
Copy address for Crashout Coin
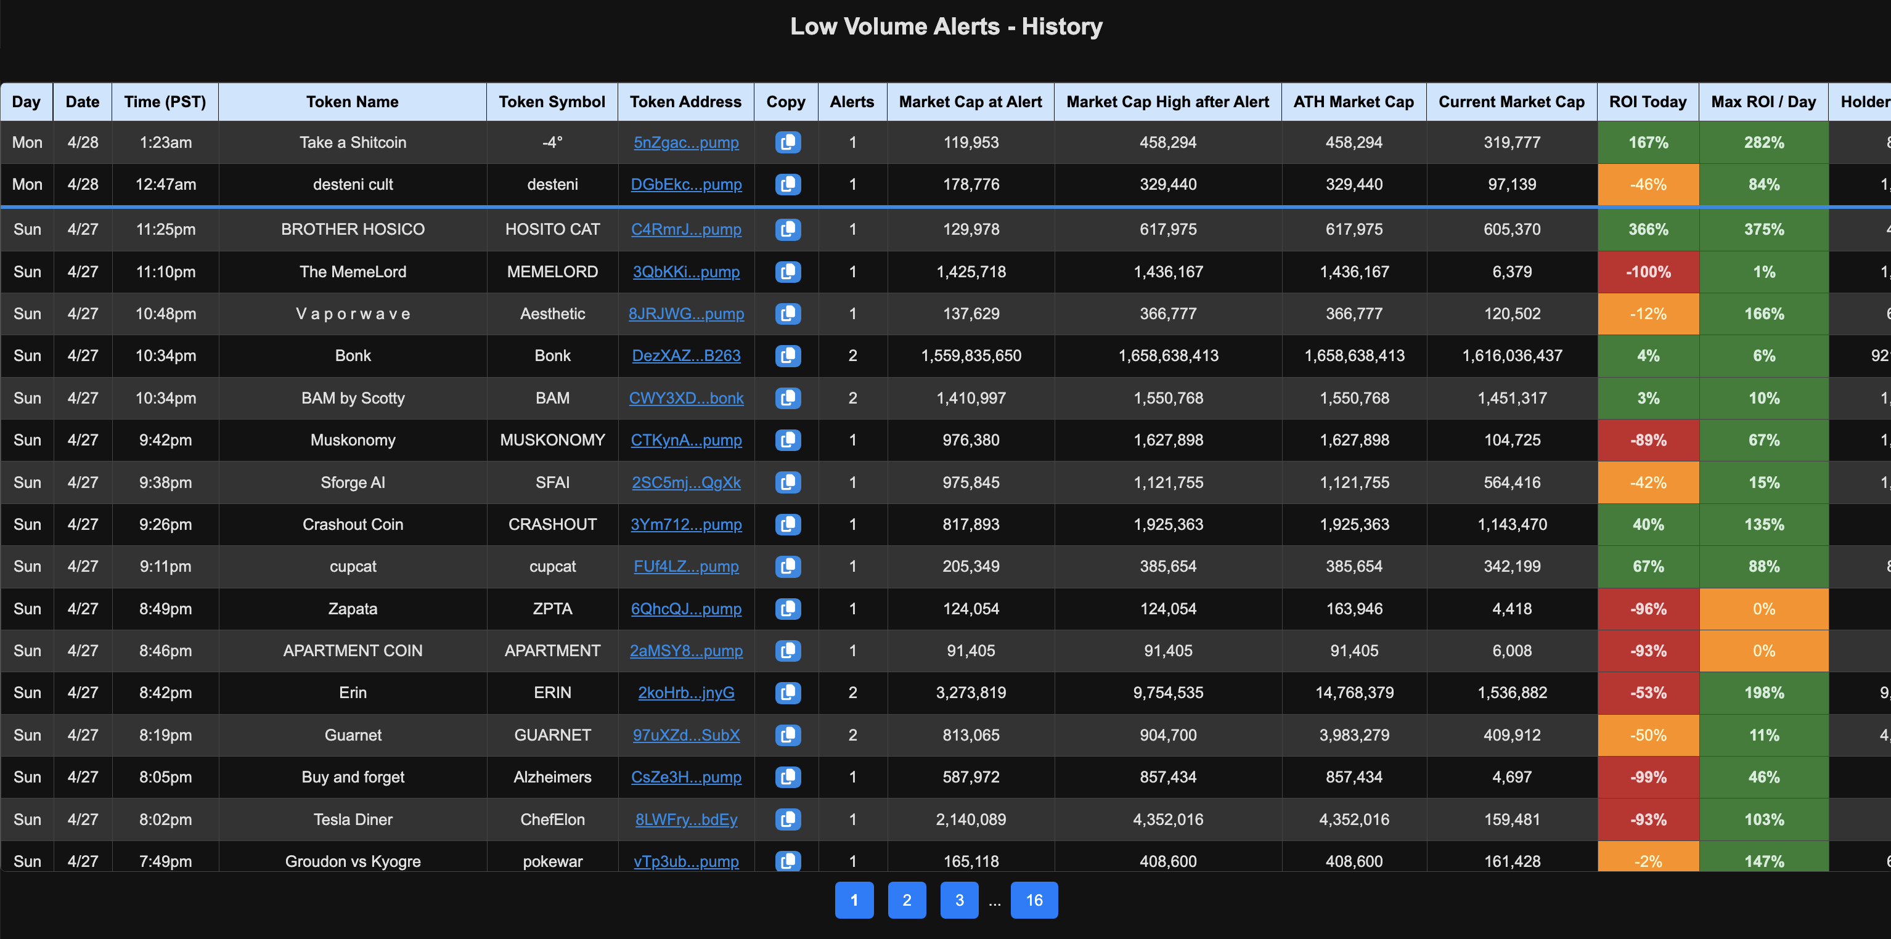coord(787,524)
